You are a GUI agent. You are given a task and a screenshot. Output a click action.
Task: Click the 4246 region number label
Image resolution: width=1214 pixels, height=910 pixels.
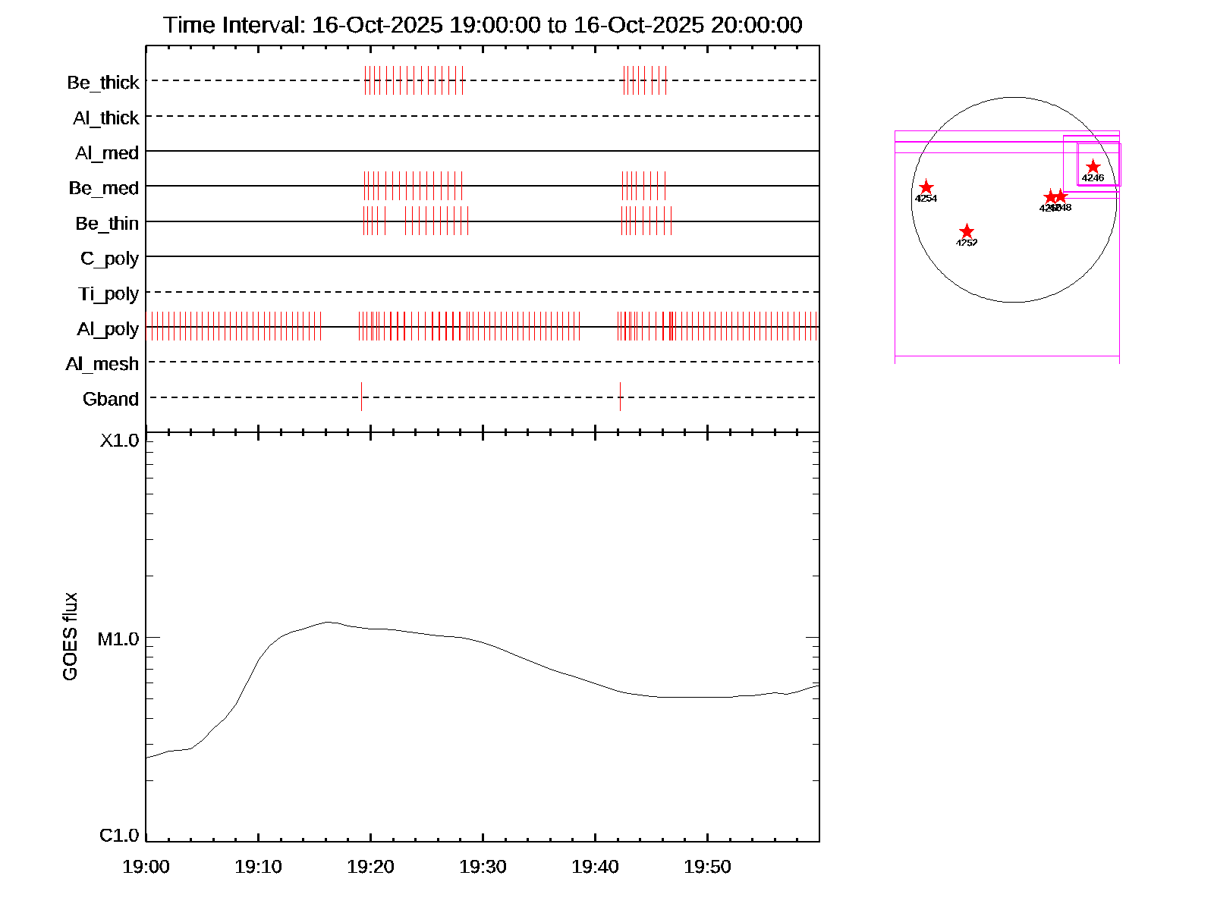click(x=1093, y=178)
